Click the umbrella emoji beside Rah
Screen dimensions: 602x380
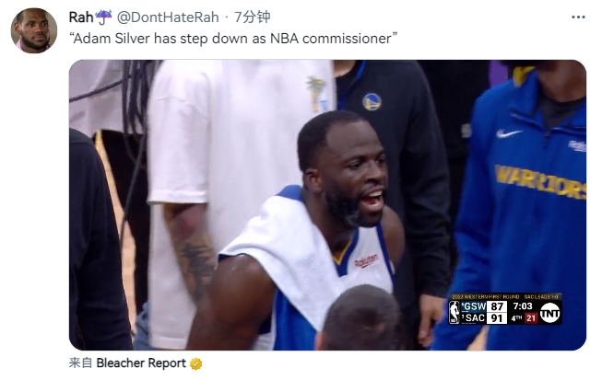(x=103, y=17)
